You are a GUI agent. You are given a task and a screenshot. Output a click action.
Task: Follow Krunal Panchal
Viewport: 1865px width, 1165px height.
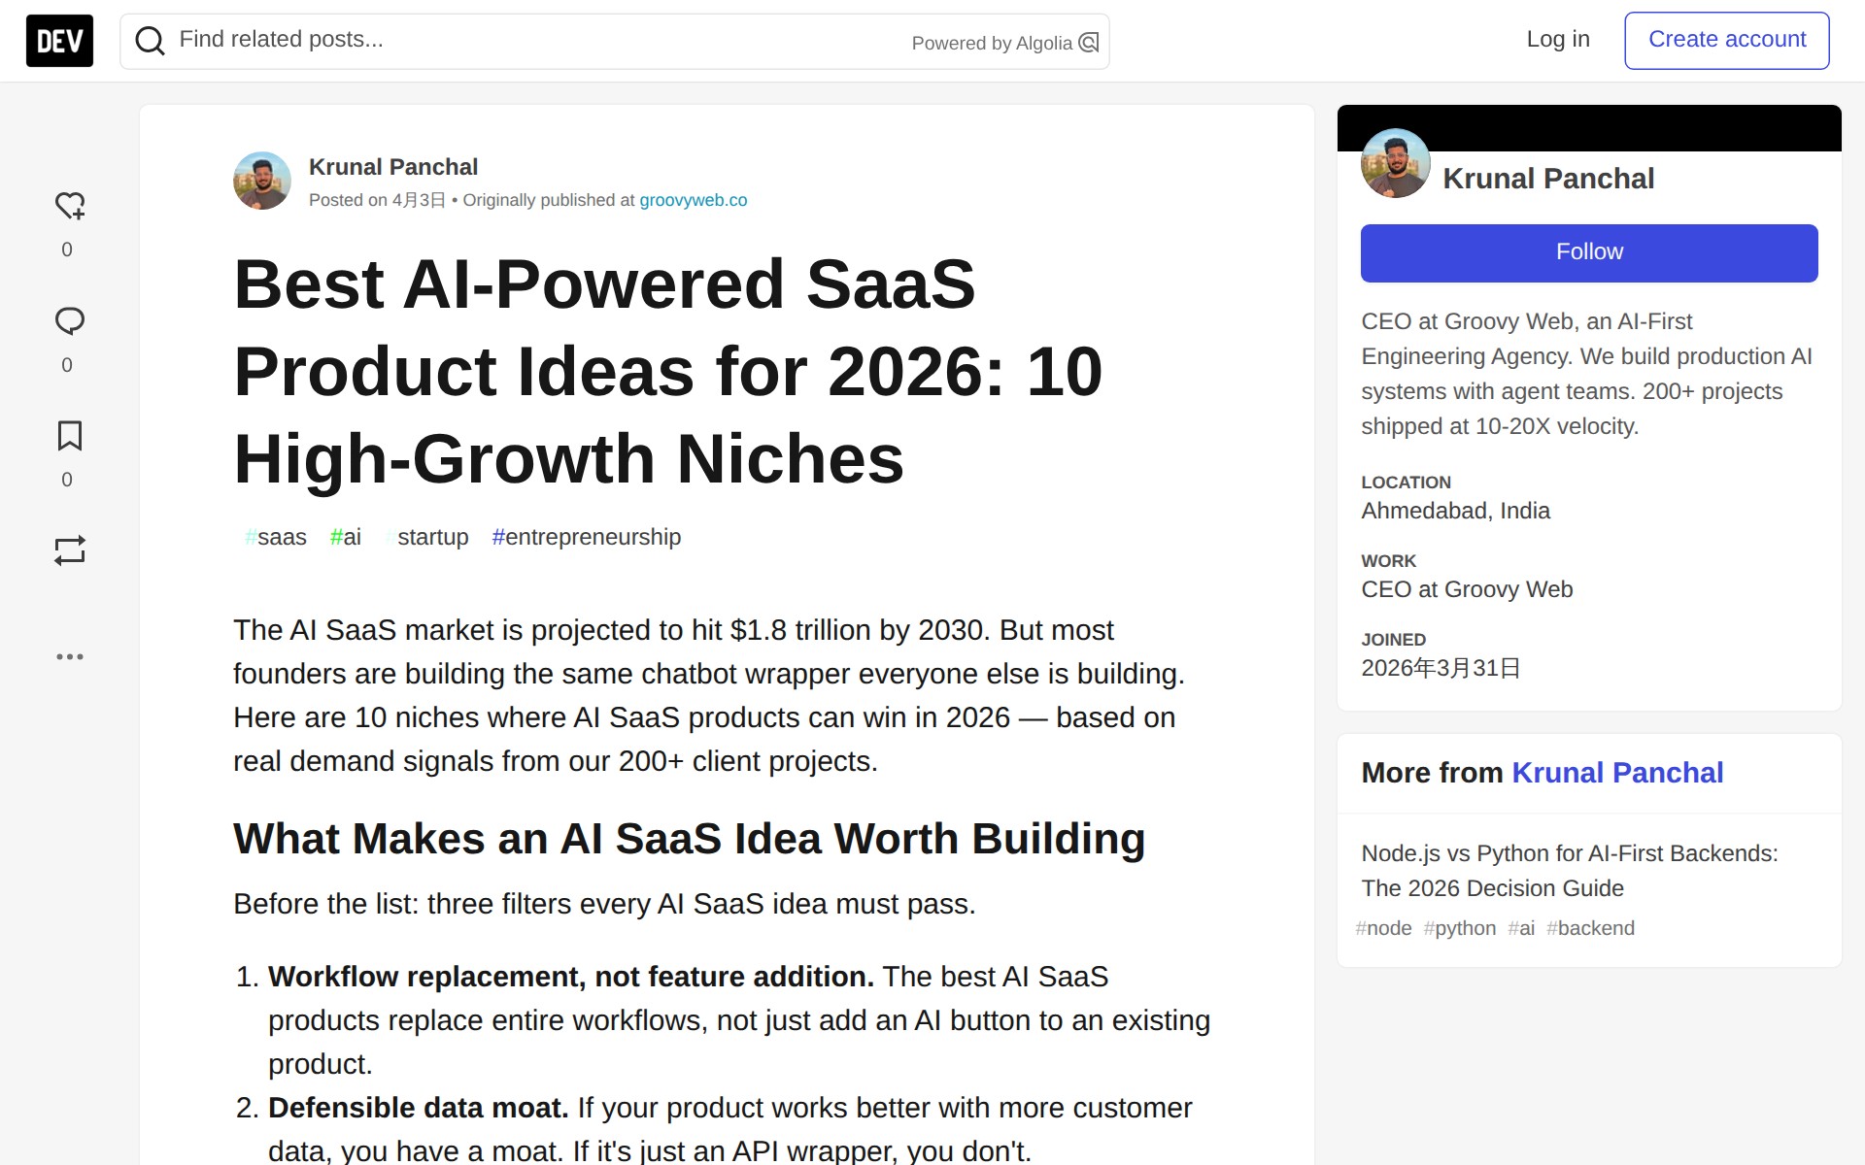[x=1588, y=252]
